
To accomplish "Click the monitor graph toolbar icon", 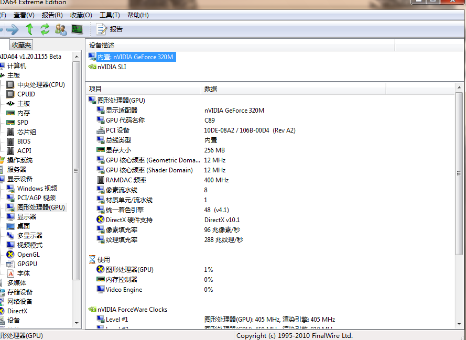I will [x=77, y=29].
